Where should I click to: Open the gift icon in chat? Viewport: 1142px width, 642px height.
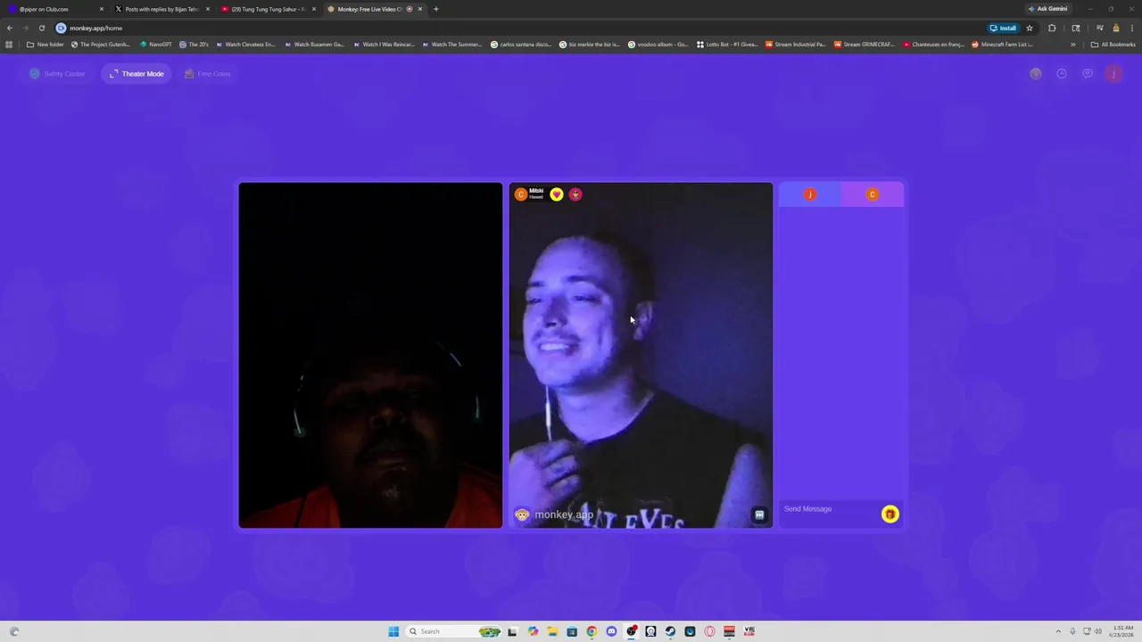click(890, 514)
